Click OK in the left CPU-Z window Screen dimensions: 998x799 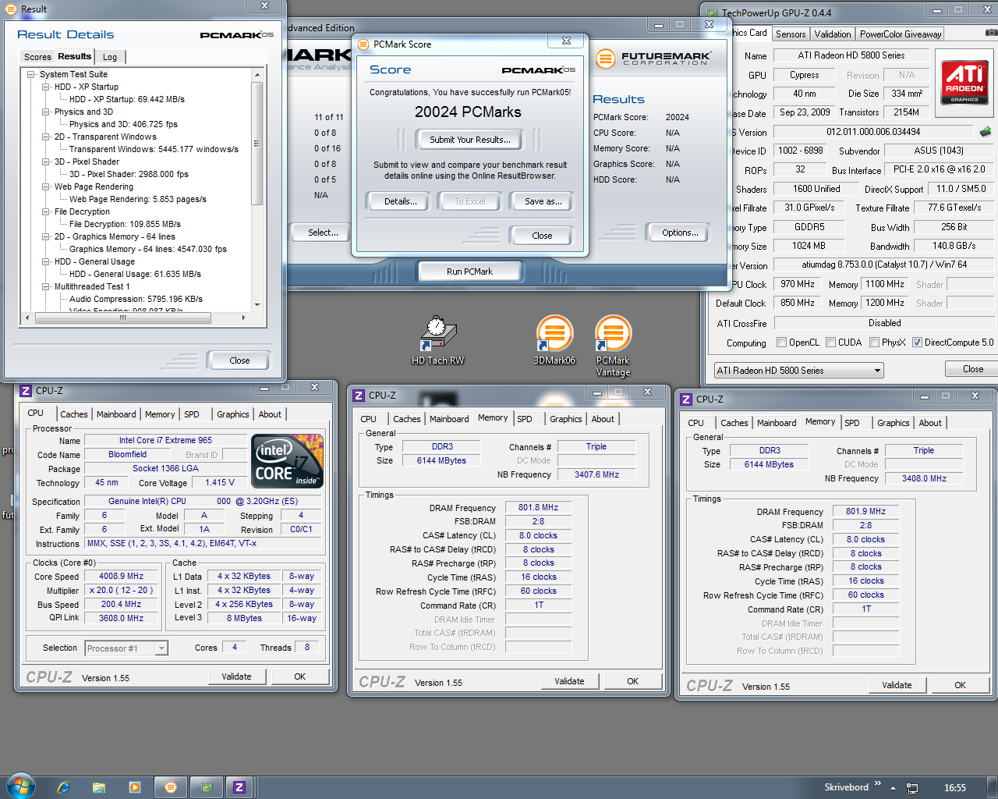point(299,676)
